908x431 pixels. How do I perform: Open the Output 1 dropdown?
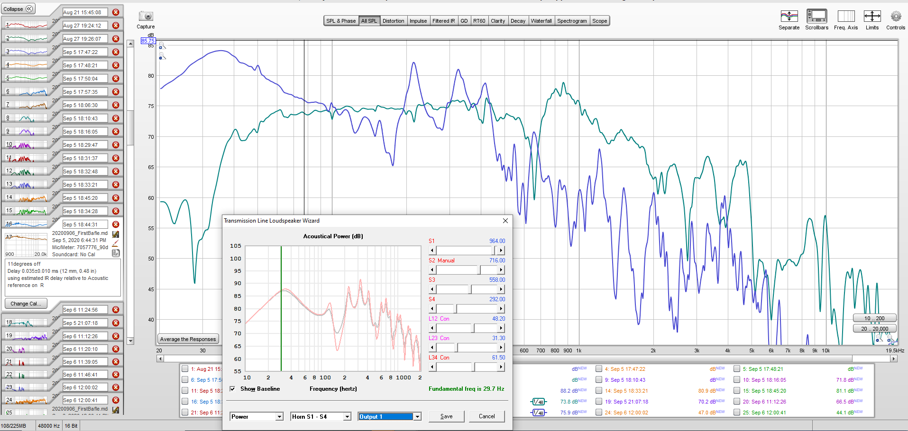[x=389, y=417]
